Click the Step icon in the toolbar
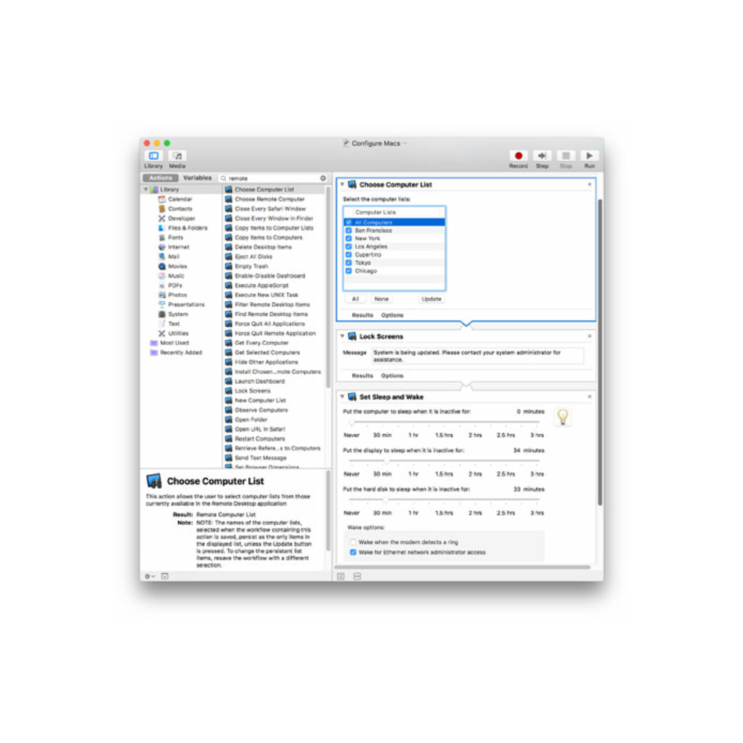The width and height of the screenshot is (743, 743). click(542, 156)
